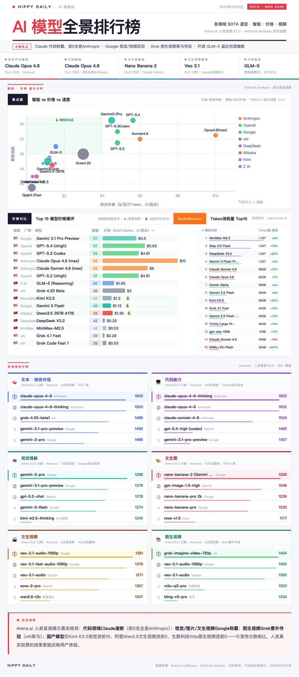Click the rank 1 badge for gemini-3-pro in 视觉理解
This screenshot has height=677, width=299.
point(15,474)
